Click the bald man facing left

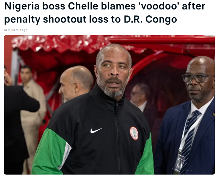[x=76, y=83]
